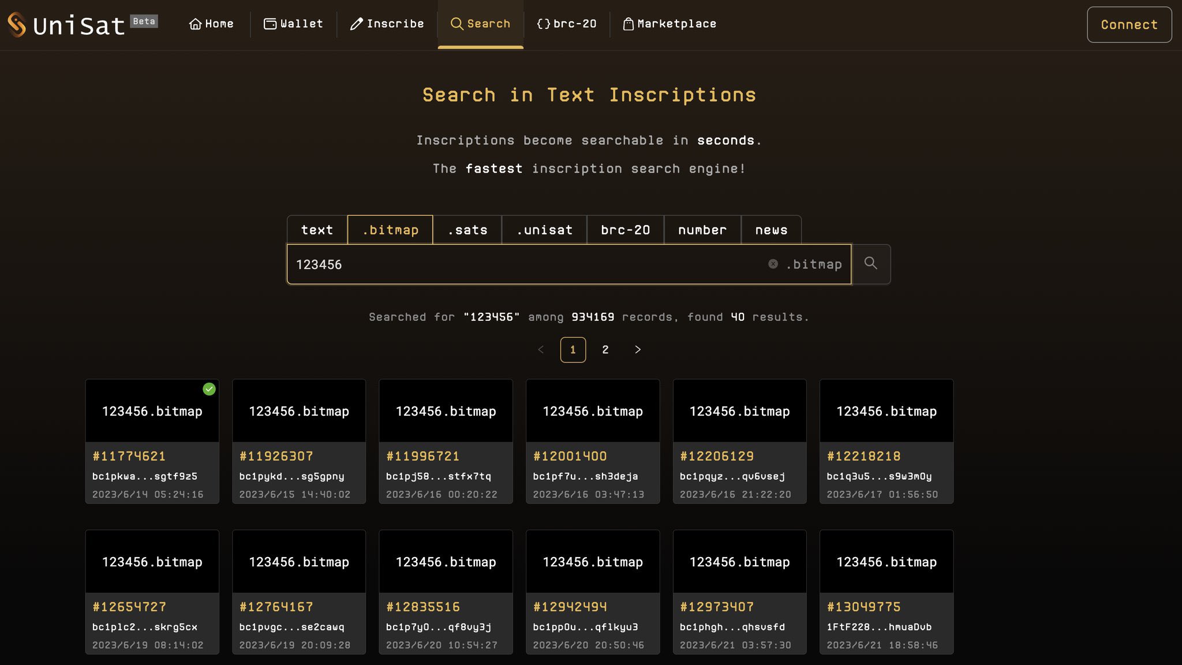Advance results with the next-page arrow

click(x=638, y=349)
